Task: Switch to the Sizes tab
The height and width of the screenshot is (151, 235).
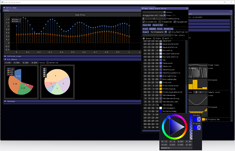Action: [145, 29]
